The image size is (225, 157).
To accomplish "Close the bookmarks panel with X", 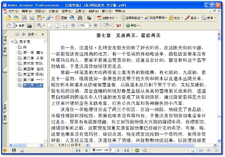I will pos(43,34).
